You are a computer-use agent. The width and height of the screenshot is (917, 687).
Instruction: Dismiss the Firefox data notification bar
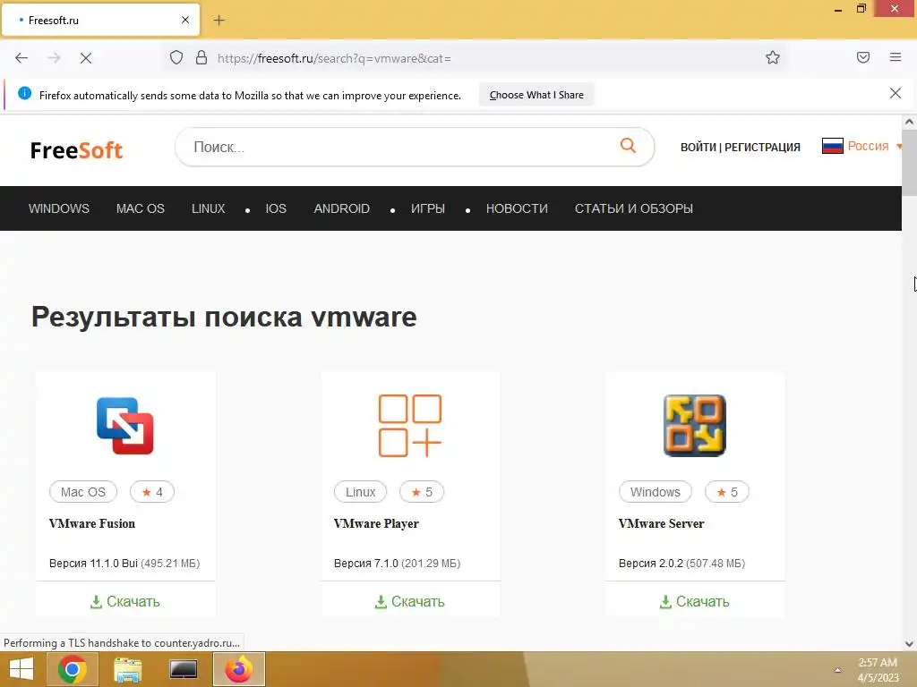tap(895, 93)
